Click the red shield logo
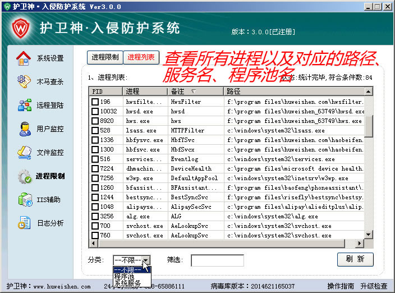Image resolution: width=395 pixels, height=293 pixels. [21, 28]
